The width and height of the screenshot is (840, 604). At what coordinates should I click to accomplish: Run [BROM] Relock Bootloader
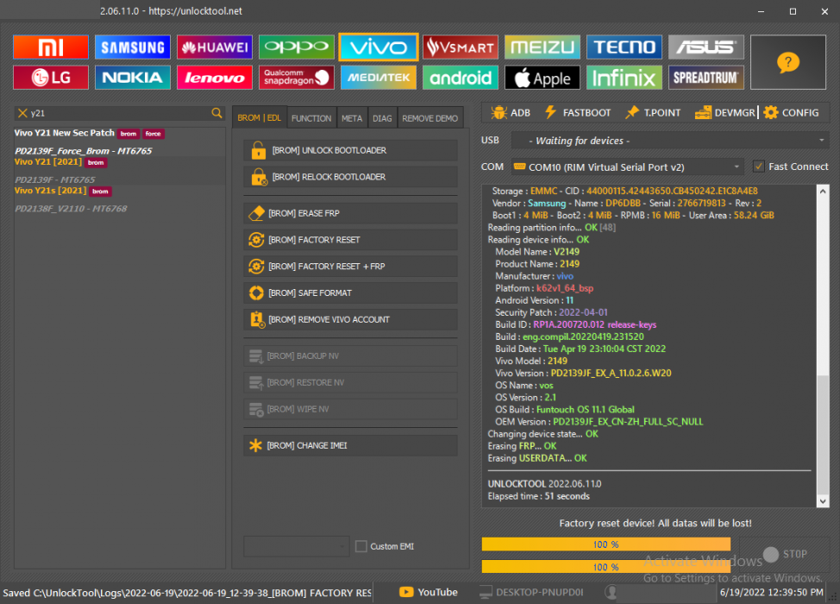pos(350,177)
